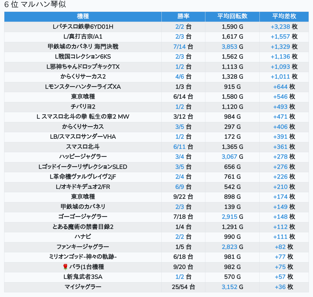Click the +3,238 average difference value
Image resolution: width=313 pixels, height=297 pixels.
[280, 27]
